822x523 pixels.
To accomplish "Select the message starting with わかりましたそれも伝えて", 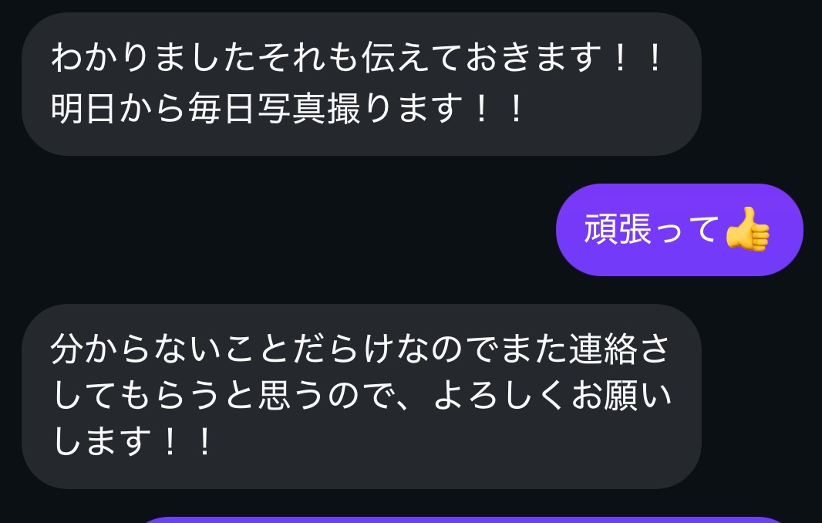I will (361, 84).
